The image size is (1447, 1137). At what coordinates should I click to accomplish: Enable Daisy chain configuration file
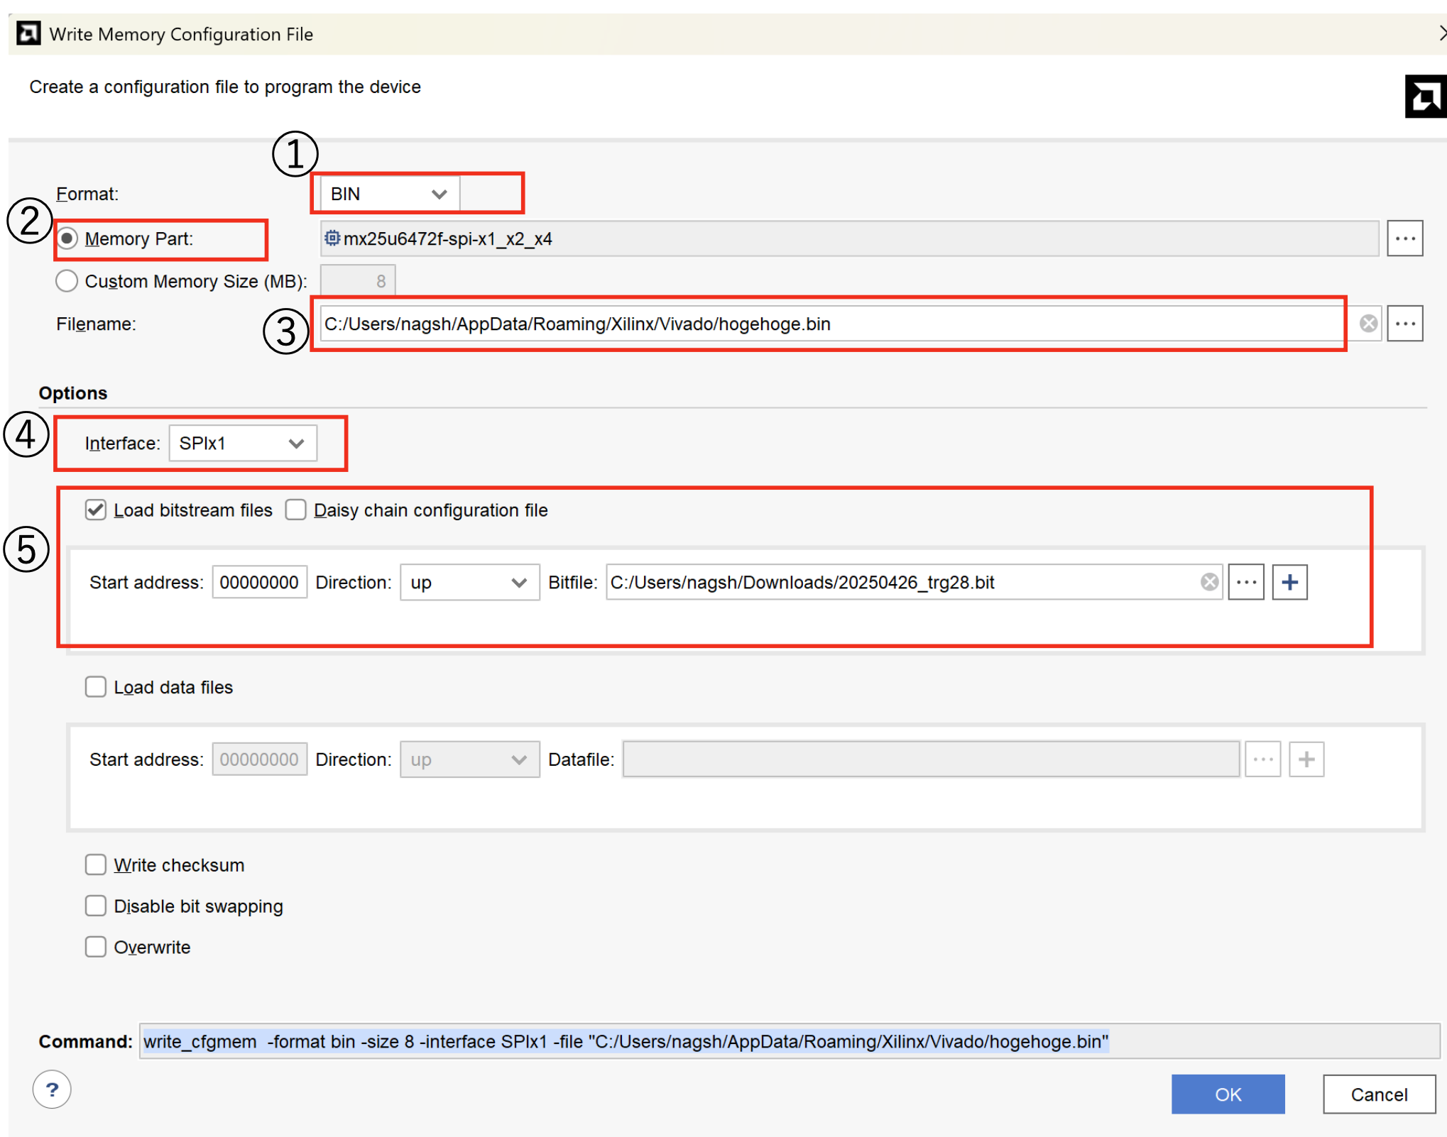pyautogui.click(x=296, y=510)
